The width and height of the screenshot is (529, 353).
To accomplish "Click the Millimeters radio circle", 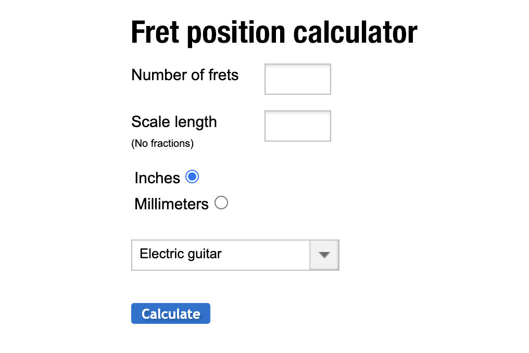I will [221, 203].
